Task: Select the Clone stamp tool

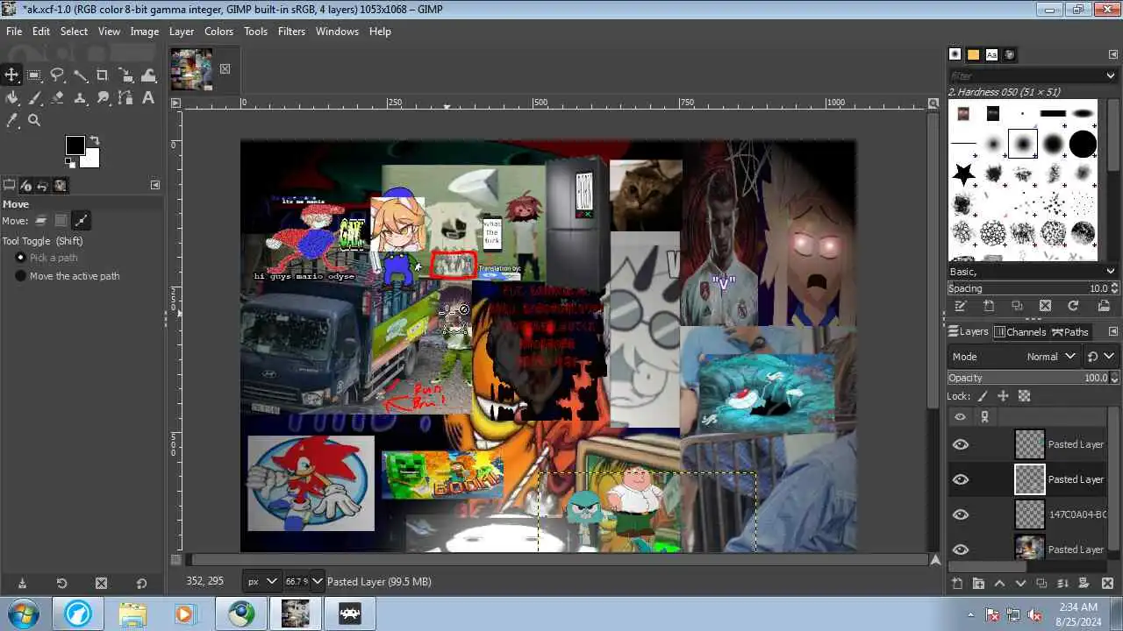Action: click(x=80, y=98)
